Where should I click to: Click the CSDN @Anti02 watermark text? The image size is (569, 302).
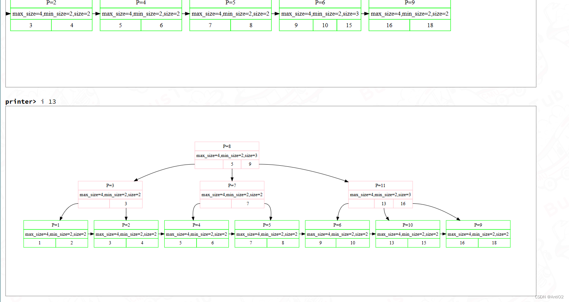pos(549,297)
